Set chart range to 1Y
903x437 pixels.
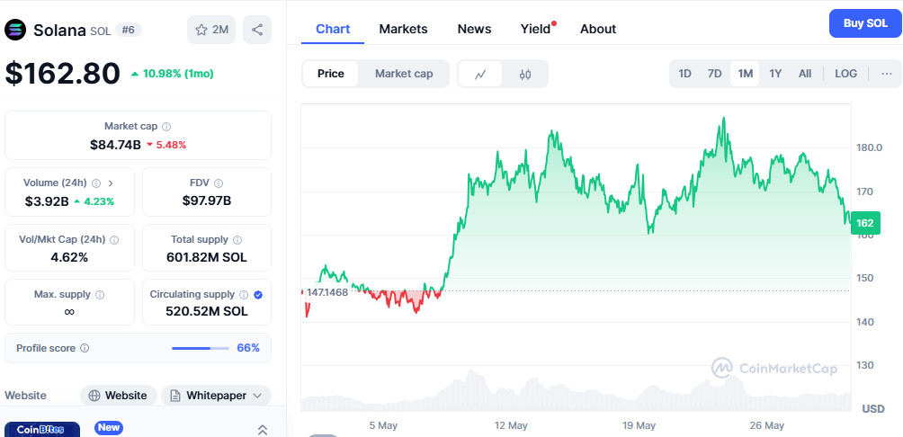click(x=775, y=74)
